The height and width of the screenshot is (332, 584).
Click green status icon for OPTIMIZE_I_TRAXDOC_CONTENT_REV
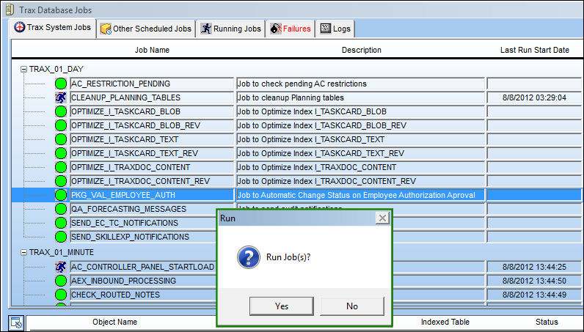(x=61, y=181)
